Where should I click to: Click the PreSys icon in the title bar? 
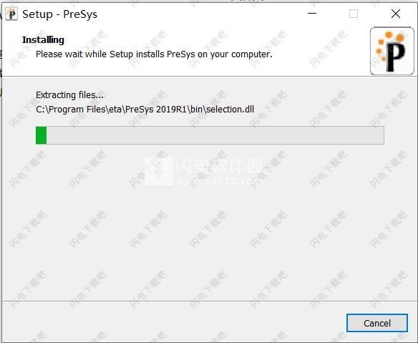(11, 14)
